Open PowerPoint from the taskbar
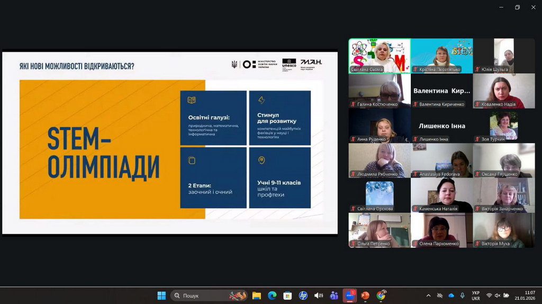The width and height of the screenshot is (542, 304). pos(365,296)
